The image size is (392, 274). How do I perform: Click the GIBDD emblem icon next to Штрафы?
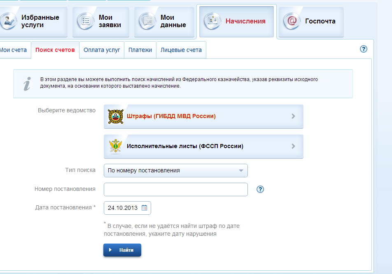(116, 116)
